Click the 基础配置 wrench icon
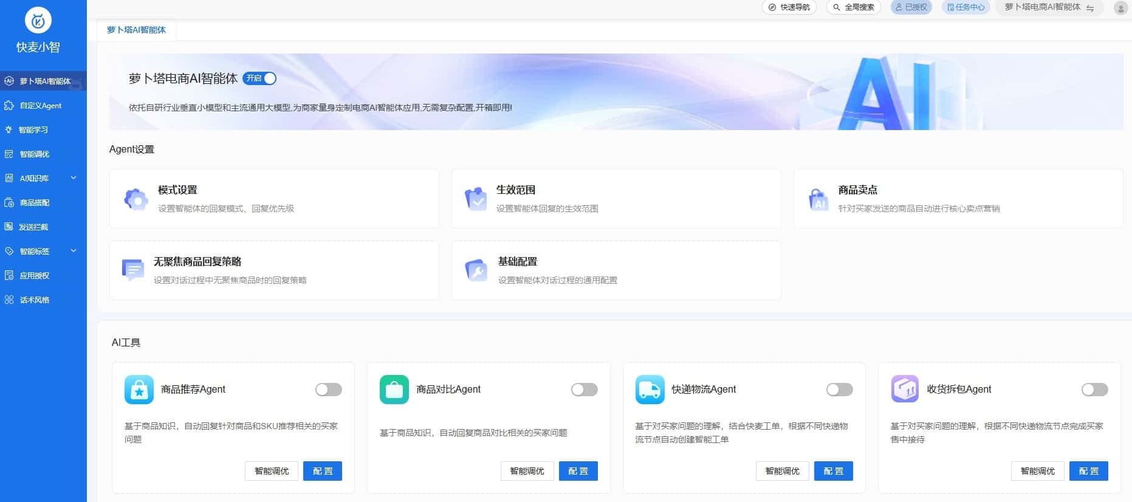Image resolution: width=1132 pixels, height=502 pixels. 476,270
